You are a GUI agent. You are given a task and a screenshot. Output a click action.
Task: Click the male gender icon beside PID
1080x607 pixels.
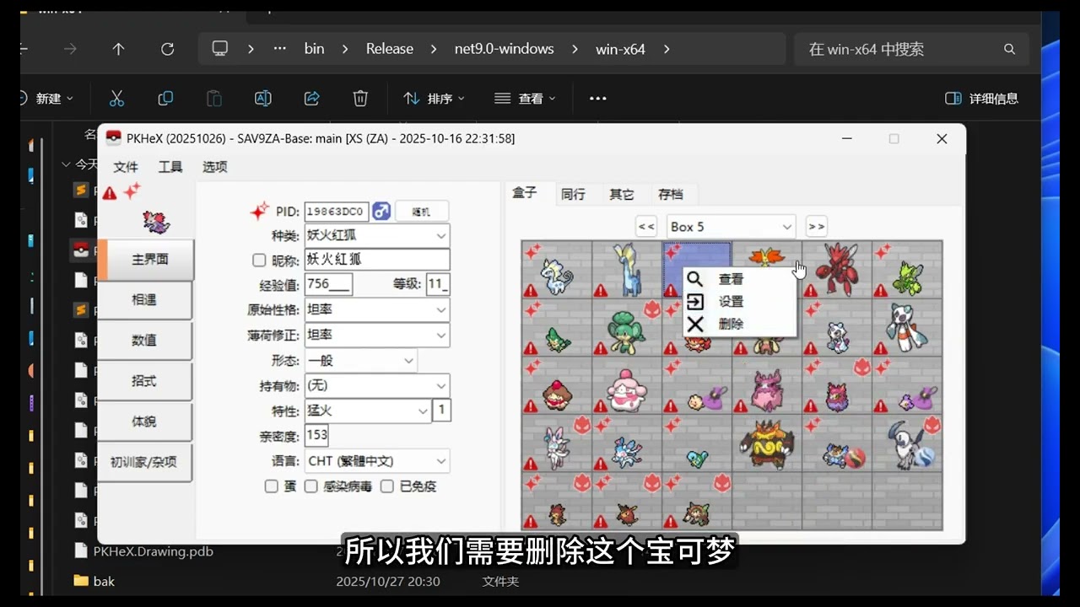pos(381,211)
